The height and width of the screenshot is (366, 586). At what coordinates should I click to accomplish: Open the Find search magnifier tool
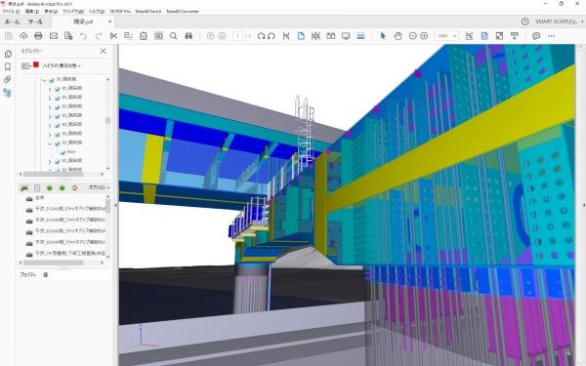click(x=174, y=36)
